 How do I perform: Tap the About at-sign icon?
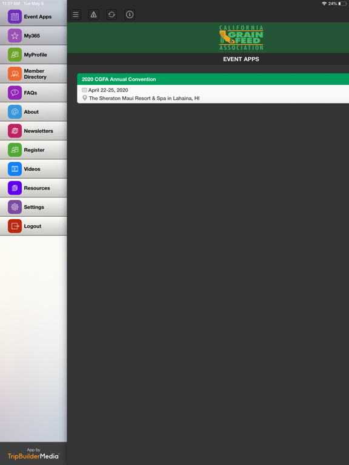(x=15, y=112)
